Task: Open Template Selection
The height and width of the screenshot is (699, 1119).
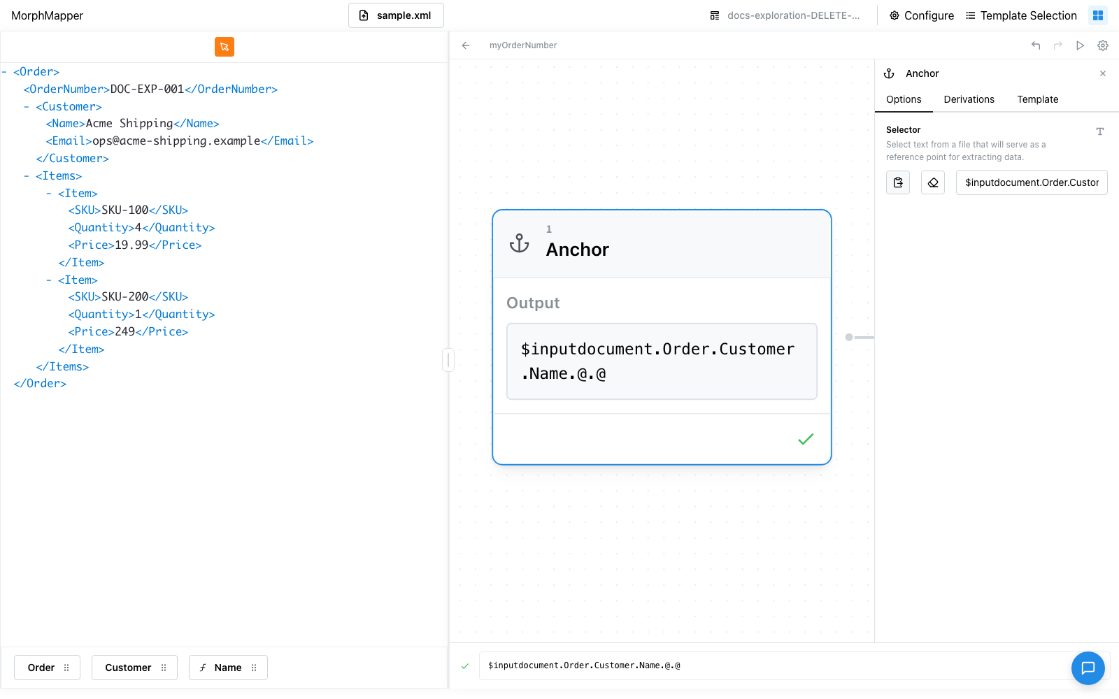Action: tap(1022, 15)
